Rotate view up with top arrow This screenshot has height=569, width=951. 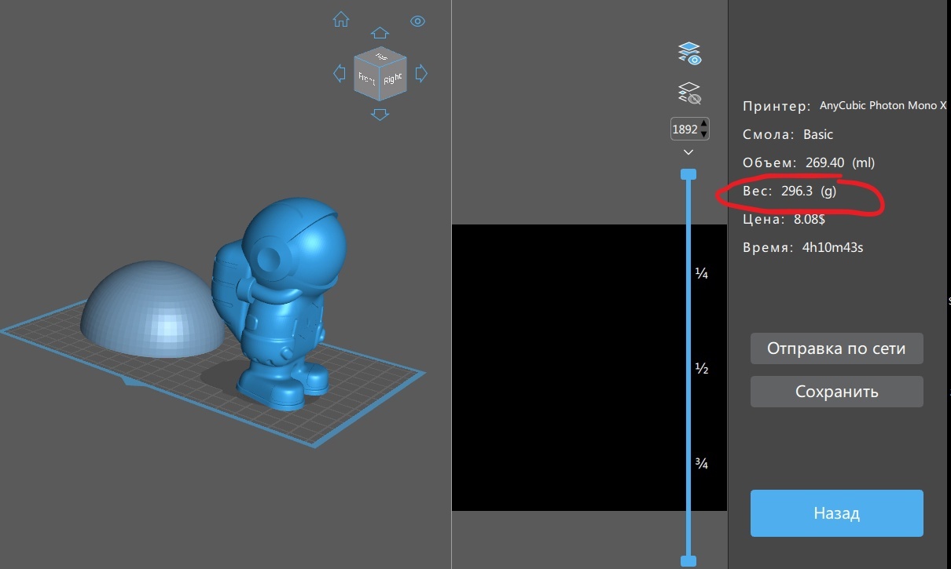(x=380, y=33)
